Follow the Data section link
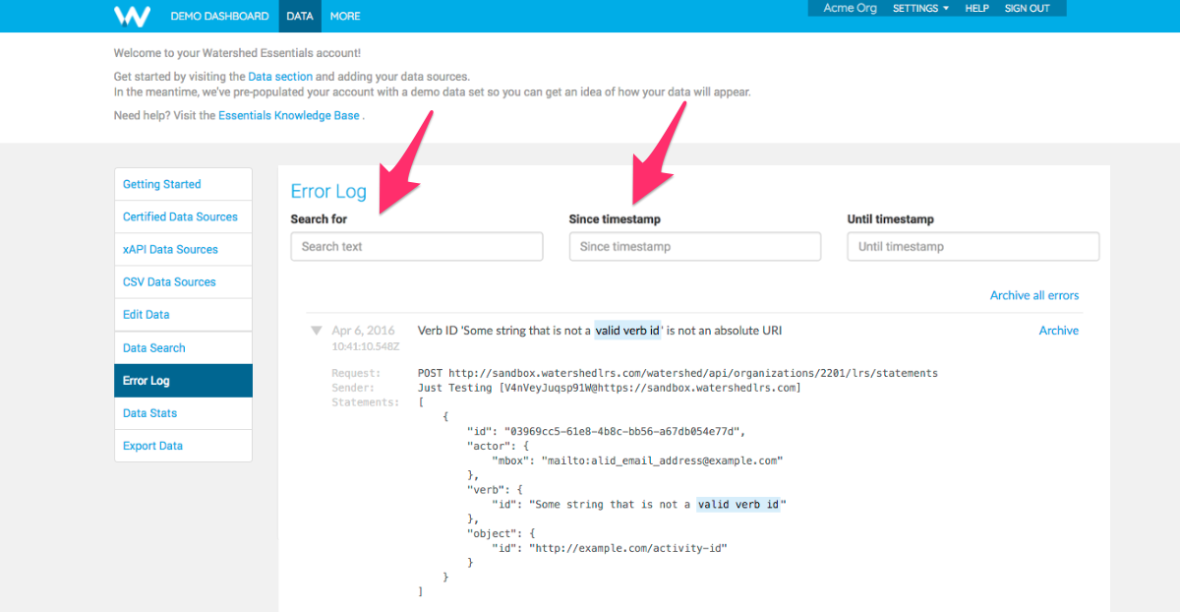The height and width of the screenshot is (612, 1180). pyautogui.click(x=280, y=76)
